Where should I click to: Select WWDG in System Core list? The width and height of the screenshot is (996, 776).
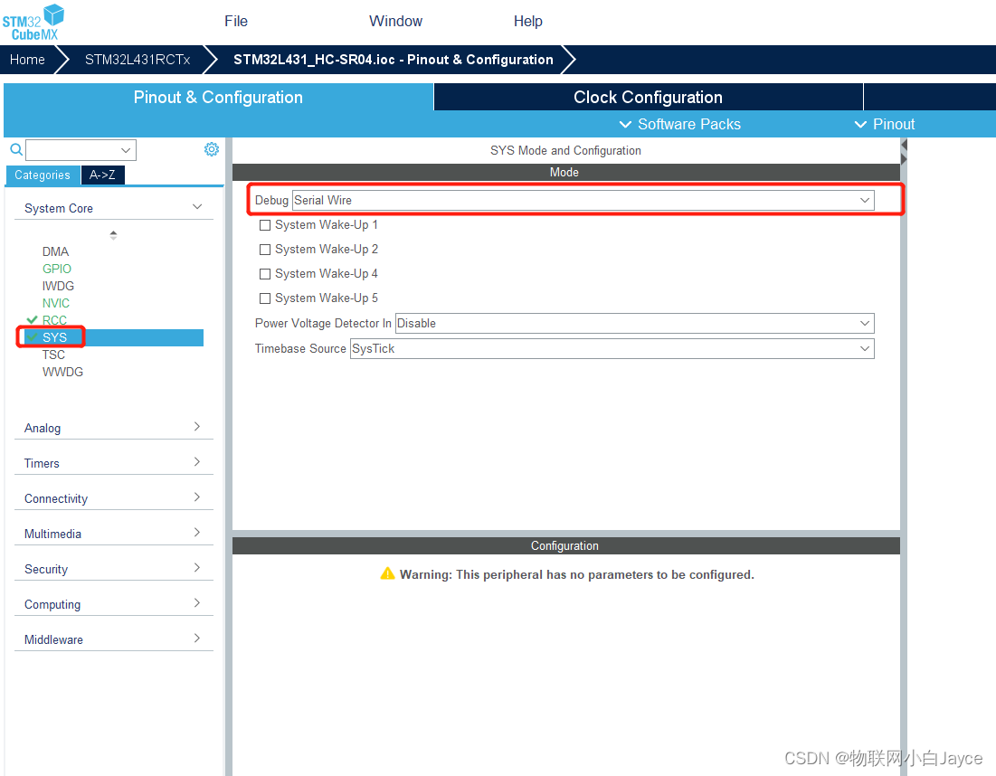coord(62,372)
